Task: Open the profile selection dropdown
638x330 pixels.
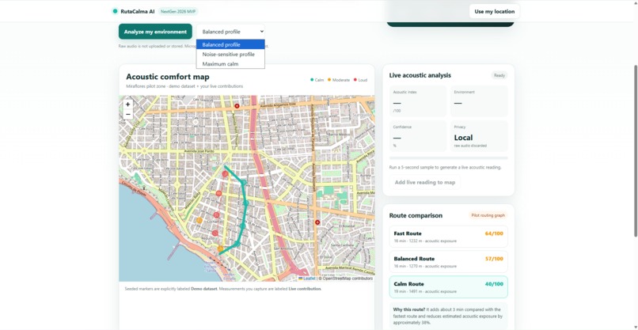Action: point(230,32)
